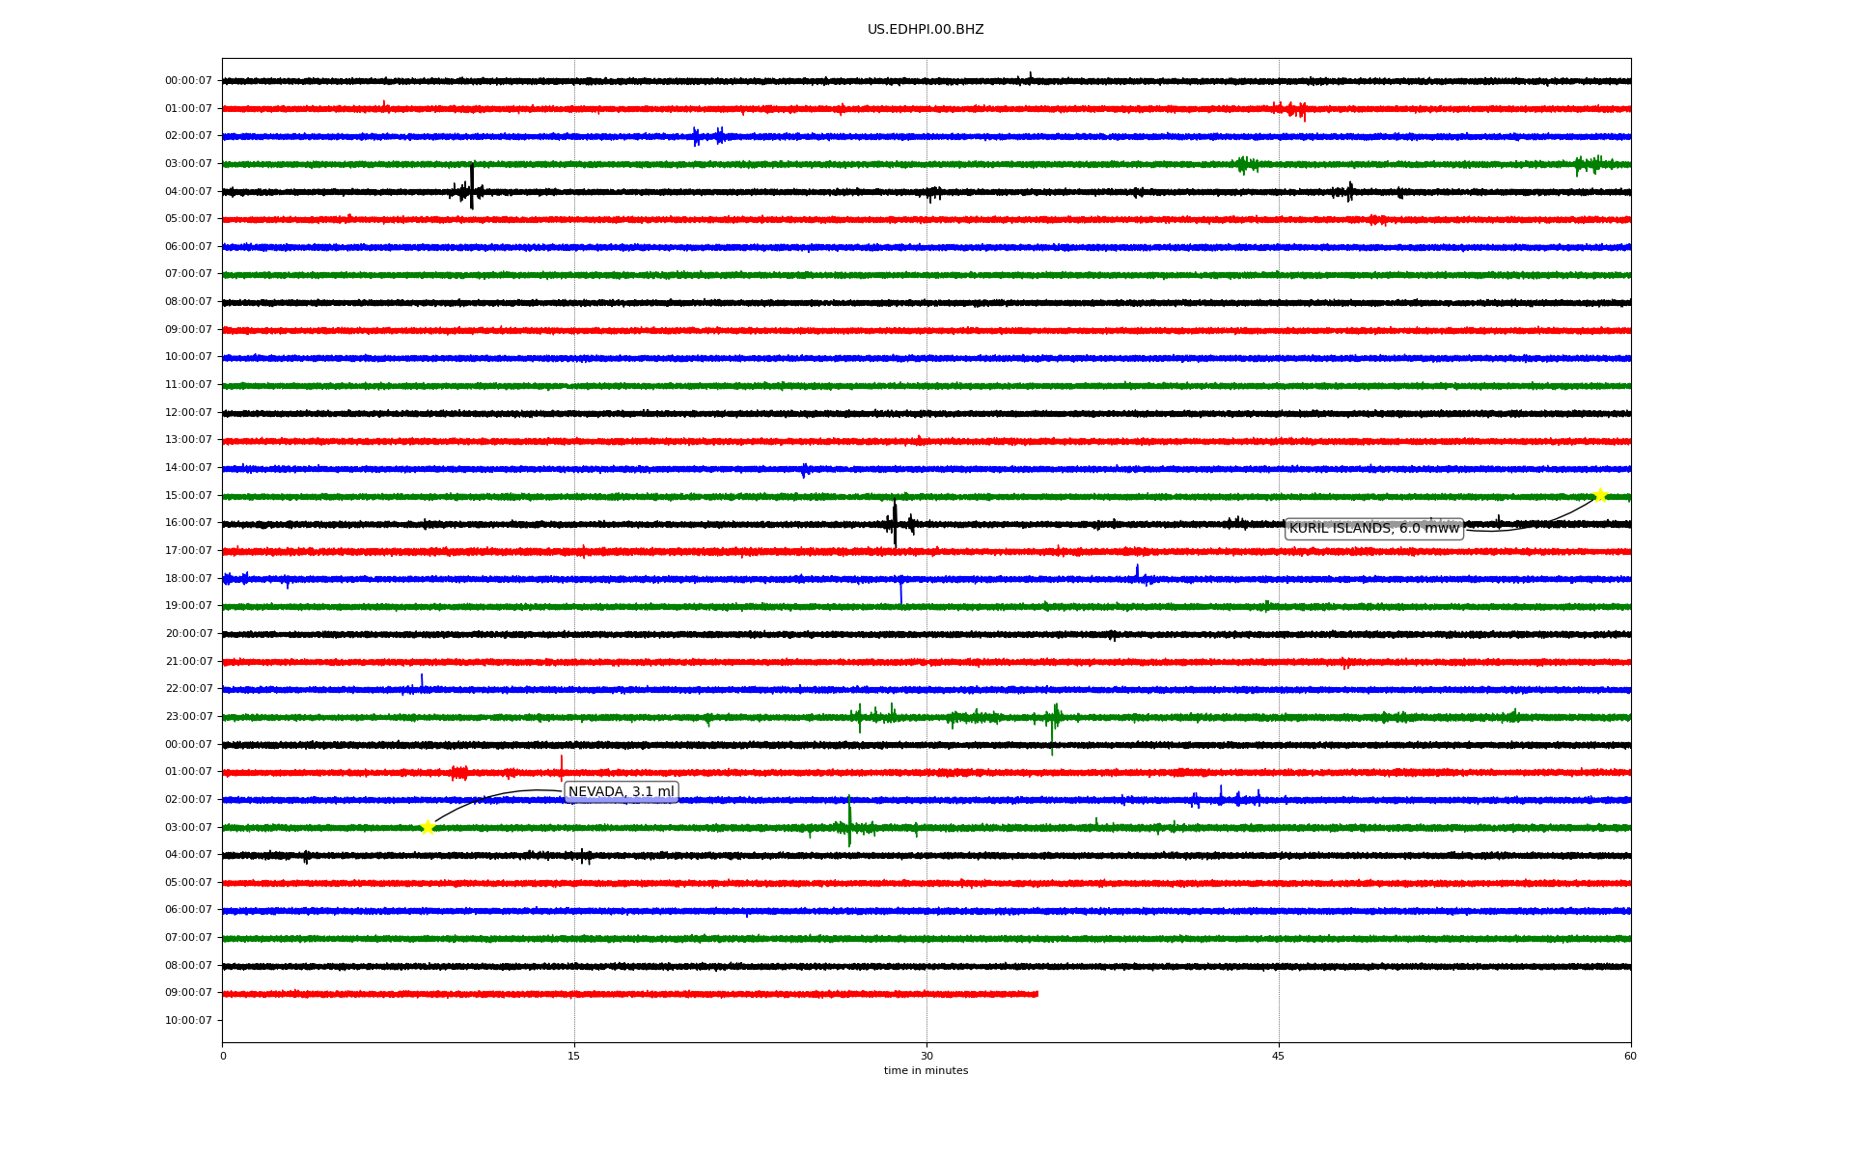Click the large spike on the first 04:00:07 trace
1853x1158 pixels.
click(x=472, y=188)
